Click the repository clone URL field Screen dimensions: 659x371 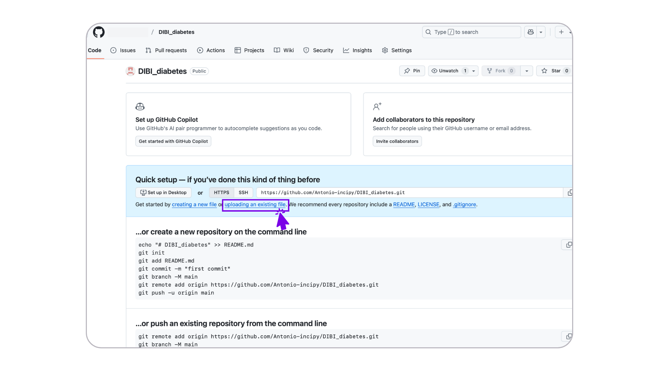click(410, 192)
